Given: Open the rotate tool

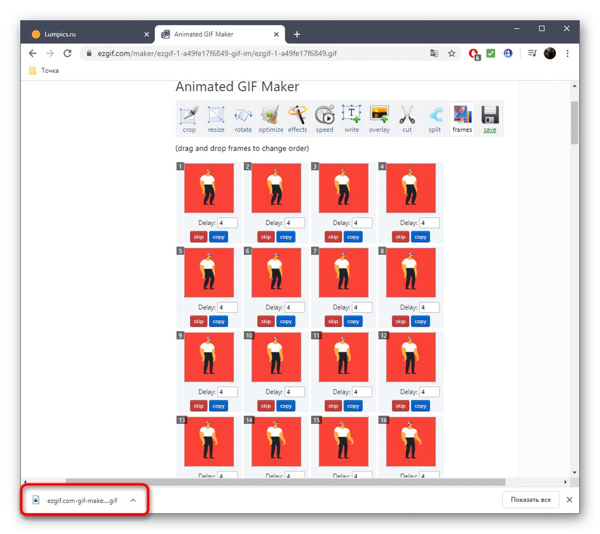Looking at the screenshot, I should (x=243, y=119).
